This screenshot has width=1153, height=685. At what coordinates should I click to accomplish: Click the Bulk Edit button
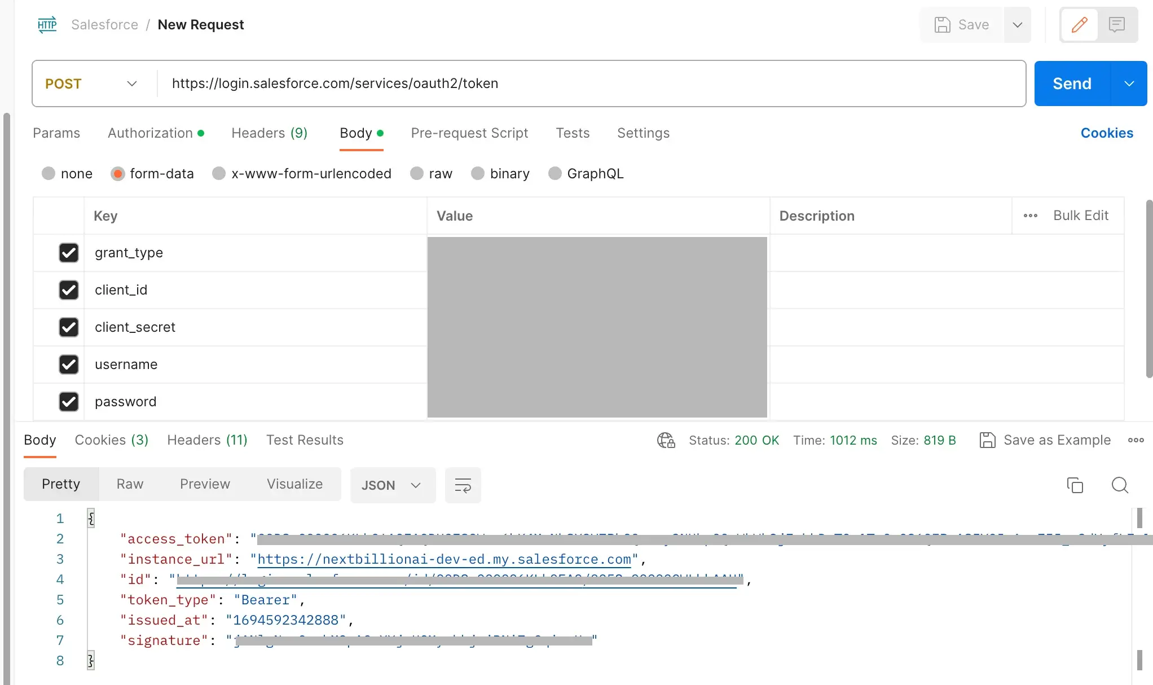tap(1080, 216)
